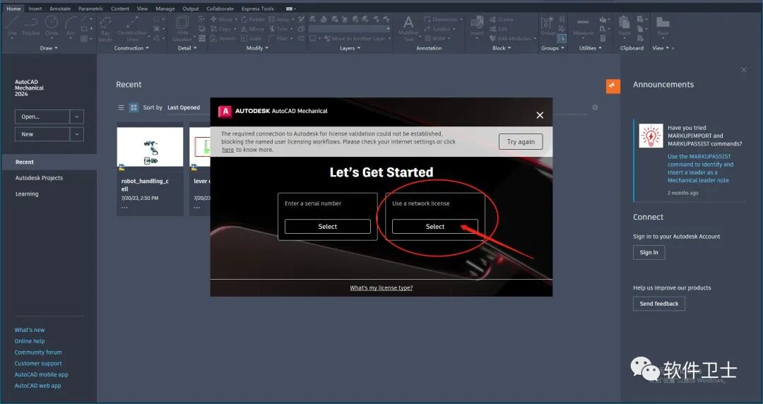This screenshot has height=404, width=763.
Task: Switch to the Collaborate ribbon tab
Action: (220, 8)
